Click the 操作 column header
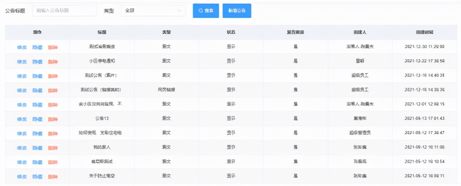 coord(38,33)
